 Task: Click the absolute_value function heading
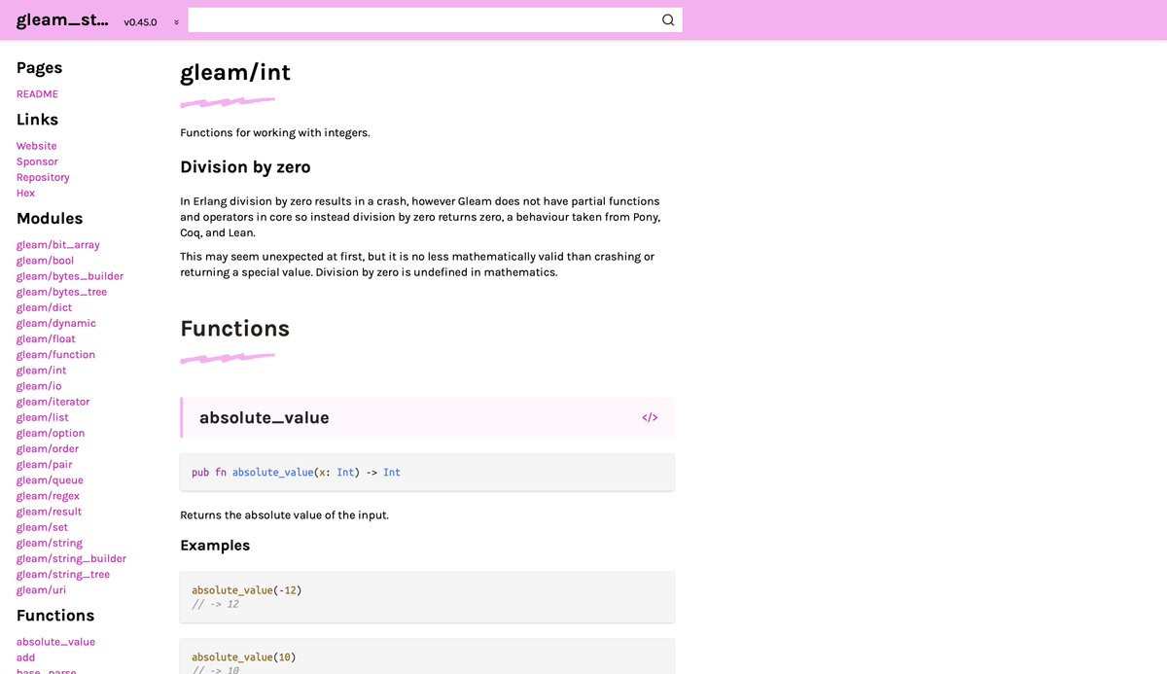265,418
